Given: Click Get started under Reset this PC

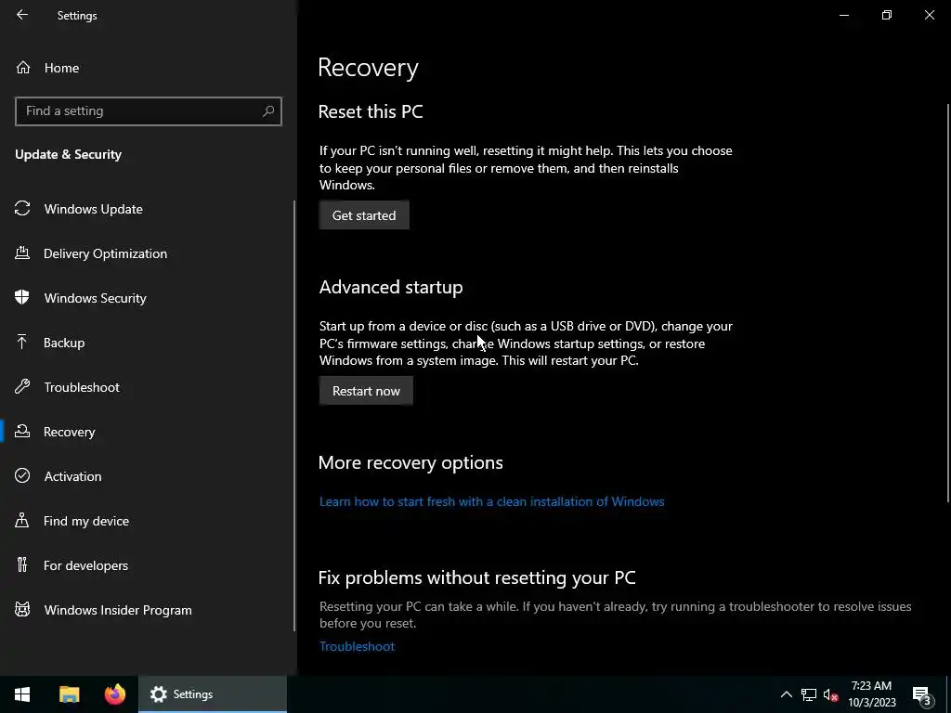Looking at the screenshot, I should pyautogui.click(x=364, y=215).
